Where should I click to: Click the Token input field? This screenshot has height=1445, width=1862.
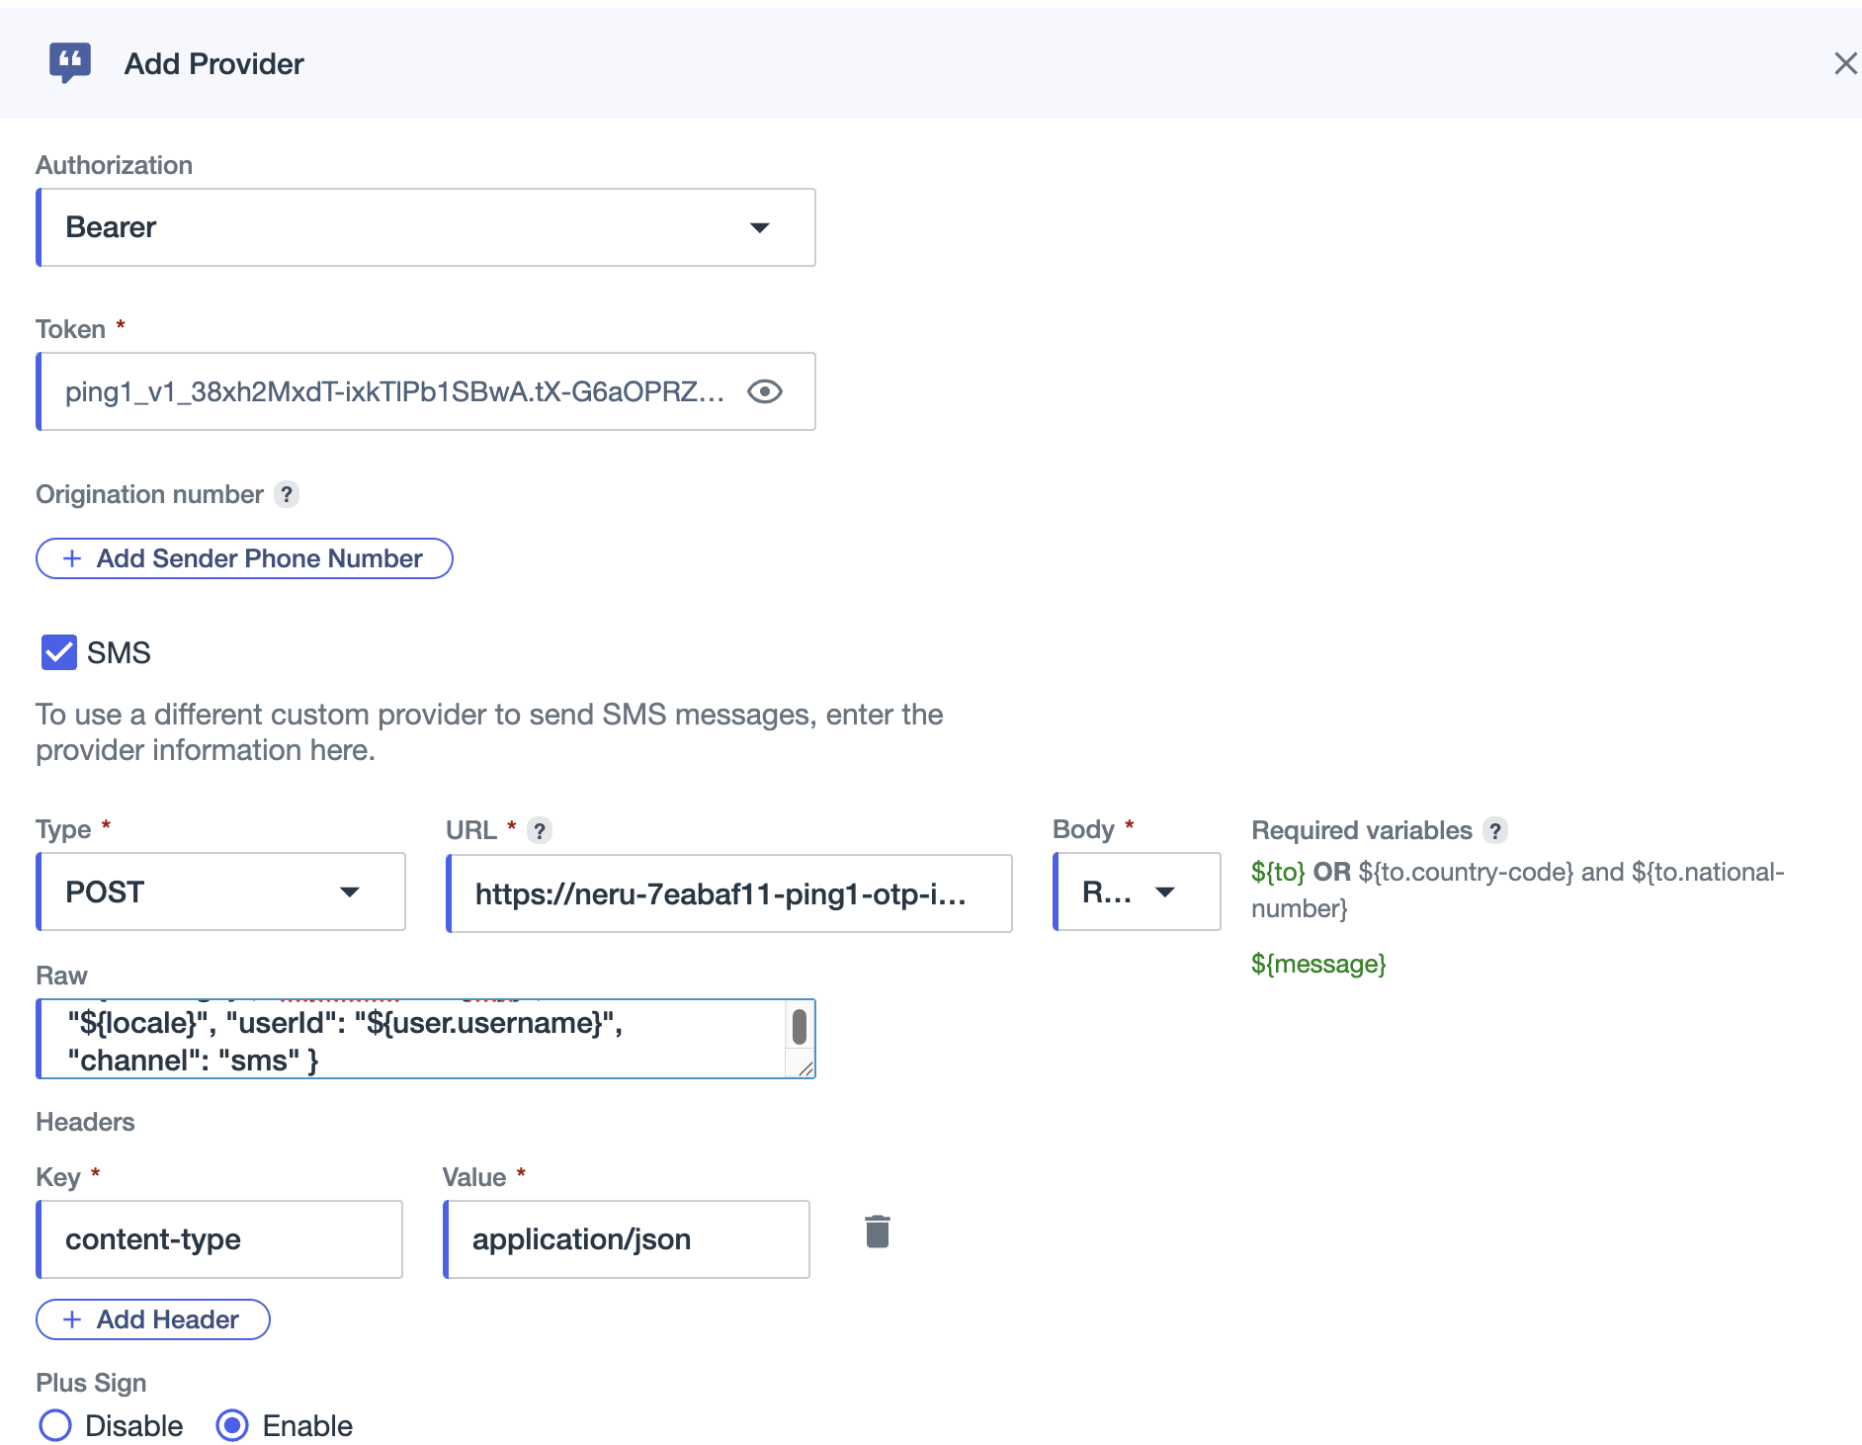[x=426, y=391]
